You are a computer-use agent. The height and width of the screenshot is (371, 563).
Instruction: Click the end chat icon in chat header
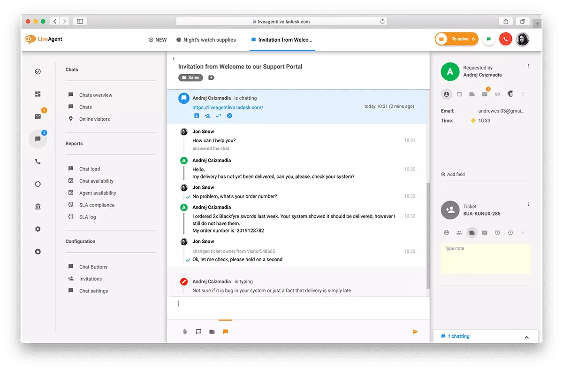(x=229, y=116)
